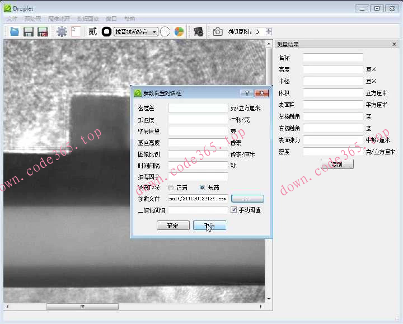Click the dark image icon before camera
The height and width of the screenshot is (324, 403).
coord(198,32)
